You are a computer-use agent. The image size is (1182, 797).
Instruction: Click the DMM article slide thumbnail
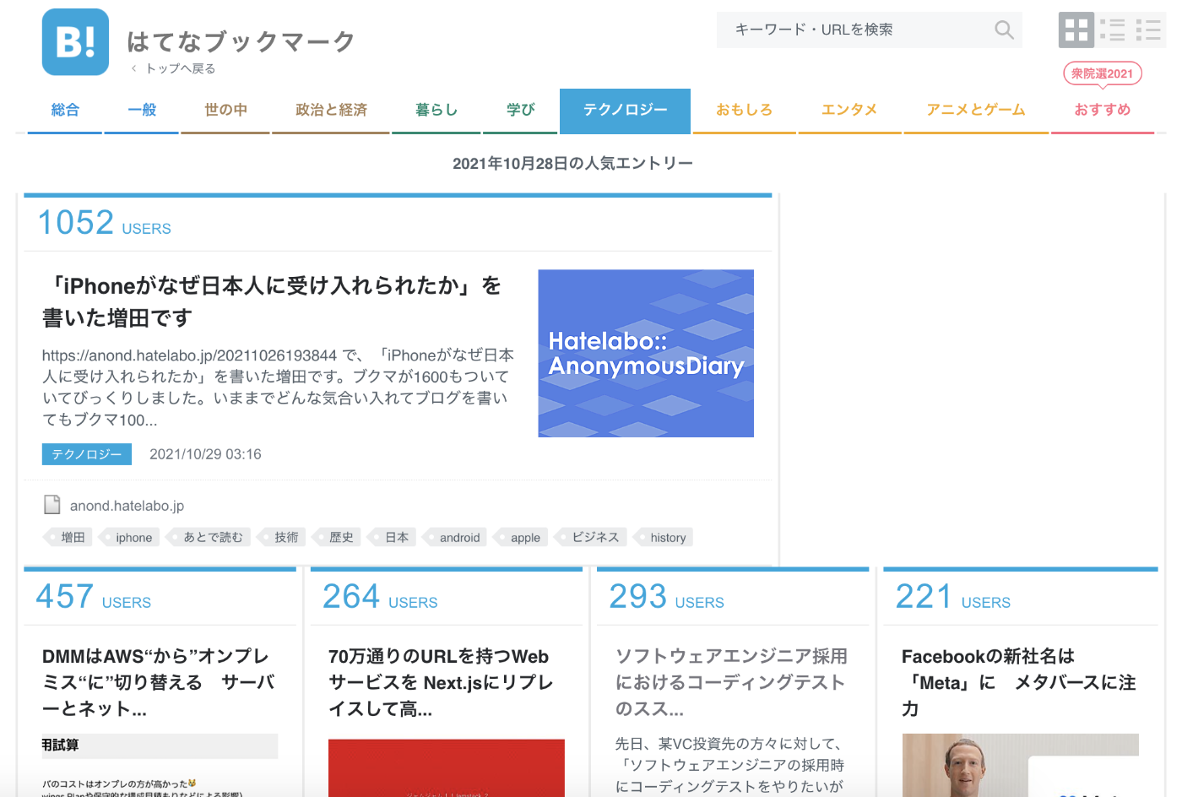pyautogui.click(x=160, y=766)
